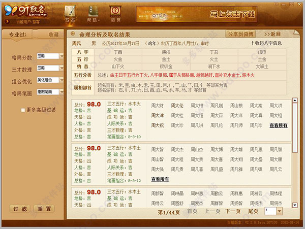The width and height of the screenshot is (305, 229).
Task: Select the name 周山根
Action: (236, 106)
